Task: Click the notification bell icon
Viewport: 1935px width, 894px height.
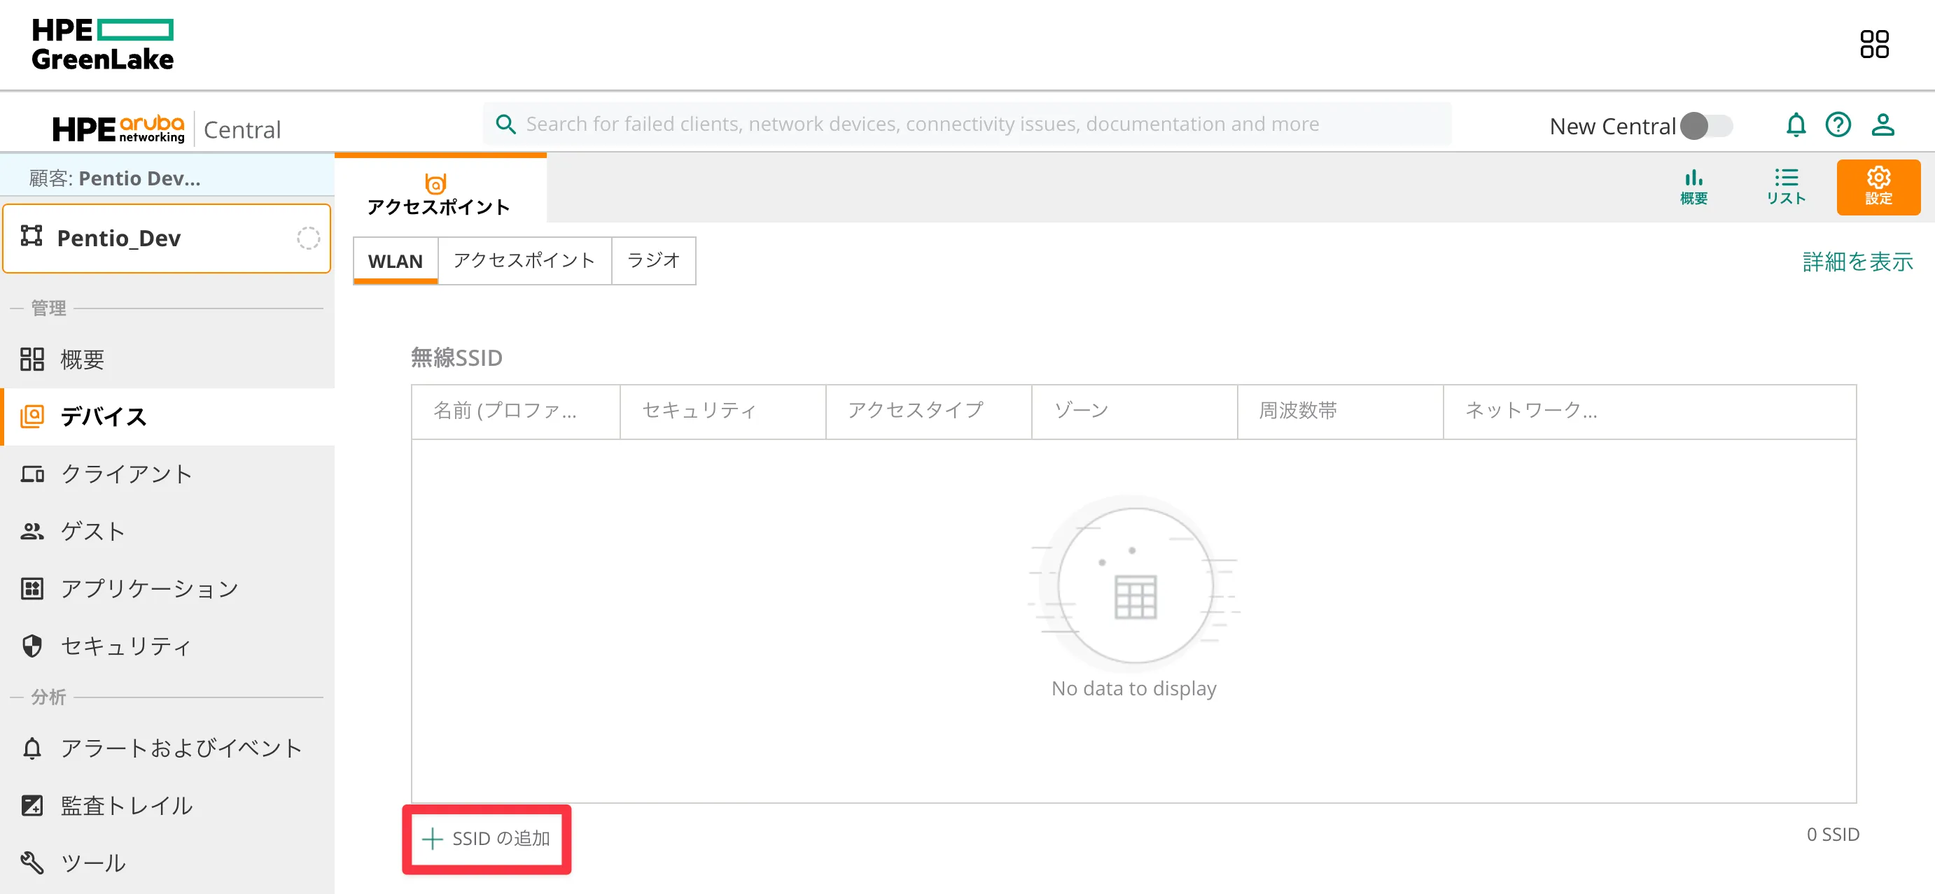Action: coord(1797,125)
